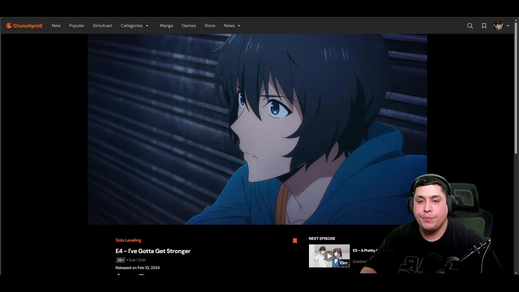Open the Simulcast menu item
The image size is (519, 292).
click(103, 26)
